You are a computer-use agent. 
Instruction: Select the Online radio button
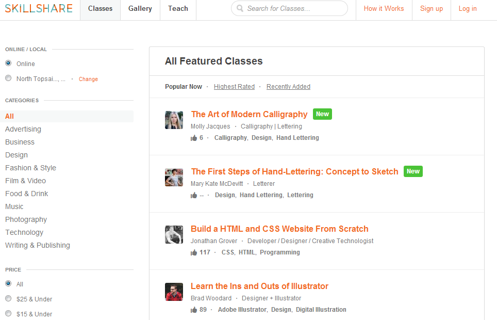pos(8,63)
